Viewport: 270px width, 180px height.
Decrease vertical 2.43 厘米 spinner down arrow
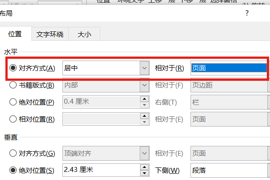point(144,173)
